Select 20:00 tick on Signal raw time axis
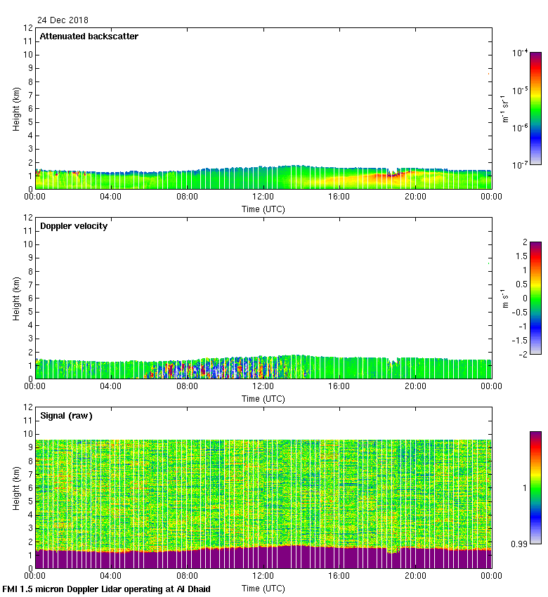 coord(415,577)
